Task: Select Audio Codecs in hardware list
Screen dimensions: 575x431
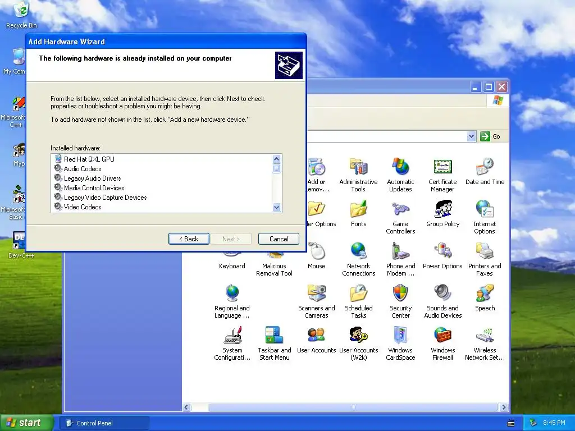Action: (83, 168)
